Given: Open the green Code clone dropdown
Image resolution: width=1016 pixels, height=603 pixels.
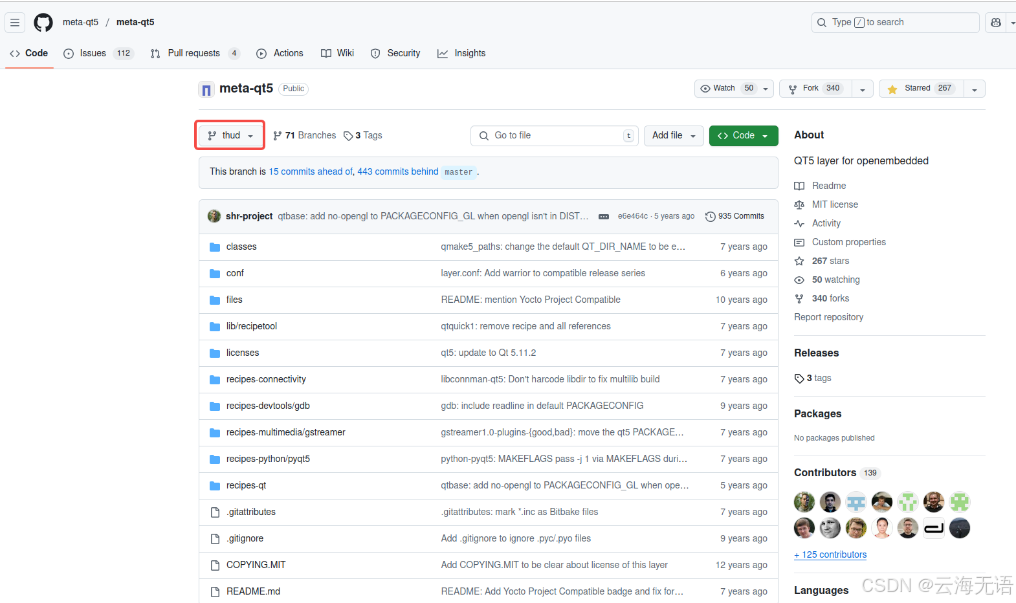Looking at the screenshot, I should click(x=744, y=135).
